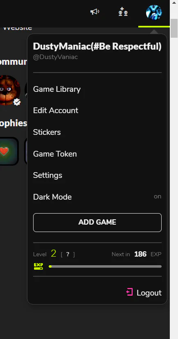Open the Freddy community avatar
The image size is (178, 339).
click(9, 90)
